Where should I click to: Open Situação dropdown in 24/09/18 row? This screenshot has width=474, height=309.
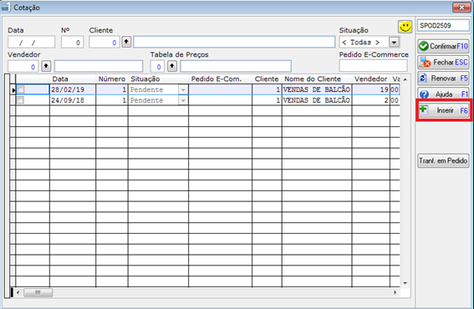point(183,100)
